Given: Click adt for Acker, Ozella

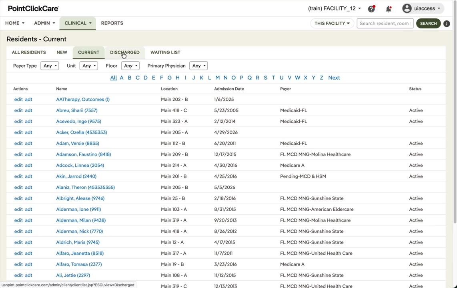Looking at the screenshot, I should 28,132.
